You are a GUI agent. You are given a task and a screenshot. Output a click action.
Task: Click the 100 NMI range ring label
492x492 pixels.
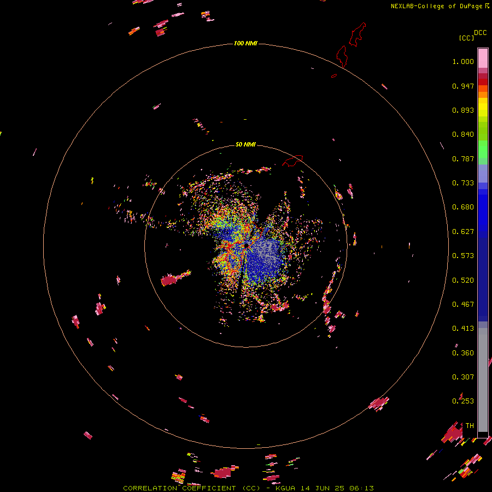point(245,43)
